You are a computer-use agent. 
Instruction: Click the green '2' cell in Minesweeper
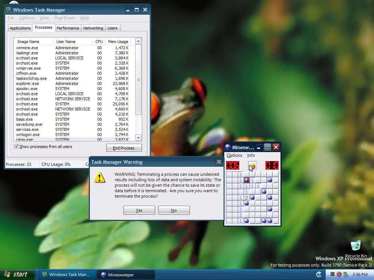tap(247, 198)
